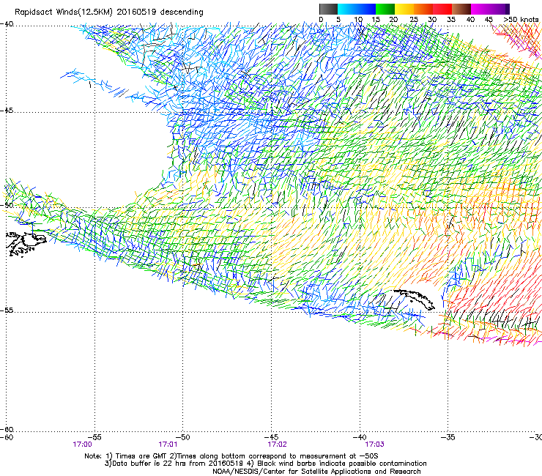Screen dimensions: 542x476
Task: Click the orange 25-30 knots color swatch
Action: coord(423,9)
